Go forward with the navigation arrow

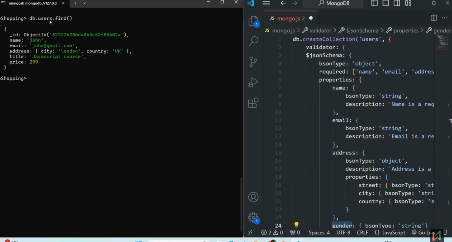click(x=294, y=3)
